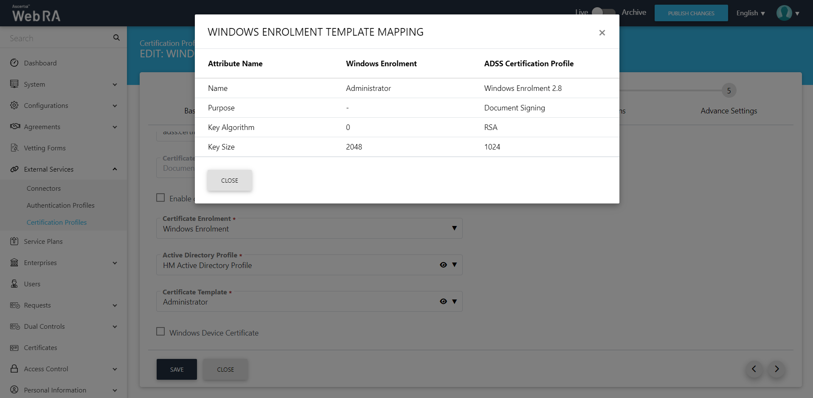The image size is (813, 398).
Task: Select Authentication Profiles in sidebar
Action: [x=61, y=206]
